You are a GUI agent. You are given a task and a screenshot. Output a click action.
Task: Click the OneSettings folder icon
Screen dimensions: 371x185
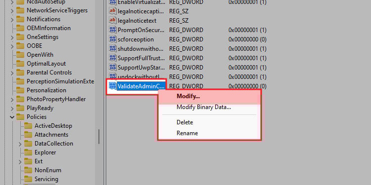pyautogui.click(x=20, y=37)
